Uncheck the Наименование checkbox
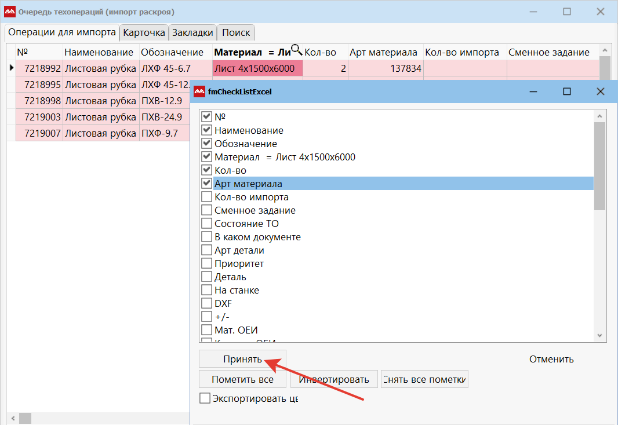Viewport: 618px width, 425px height. (x=206, y=130)
